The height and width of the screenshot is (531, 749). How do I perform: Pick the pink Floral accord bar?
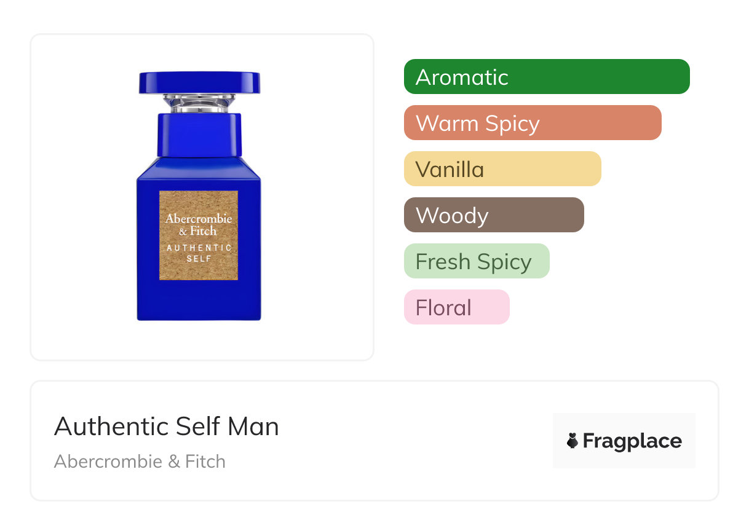pyautogui.click(x=456, y=307)
